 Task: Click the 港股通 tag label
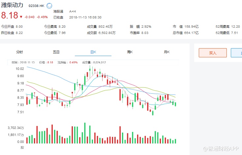pos(58,12)
